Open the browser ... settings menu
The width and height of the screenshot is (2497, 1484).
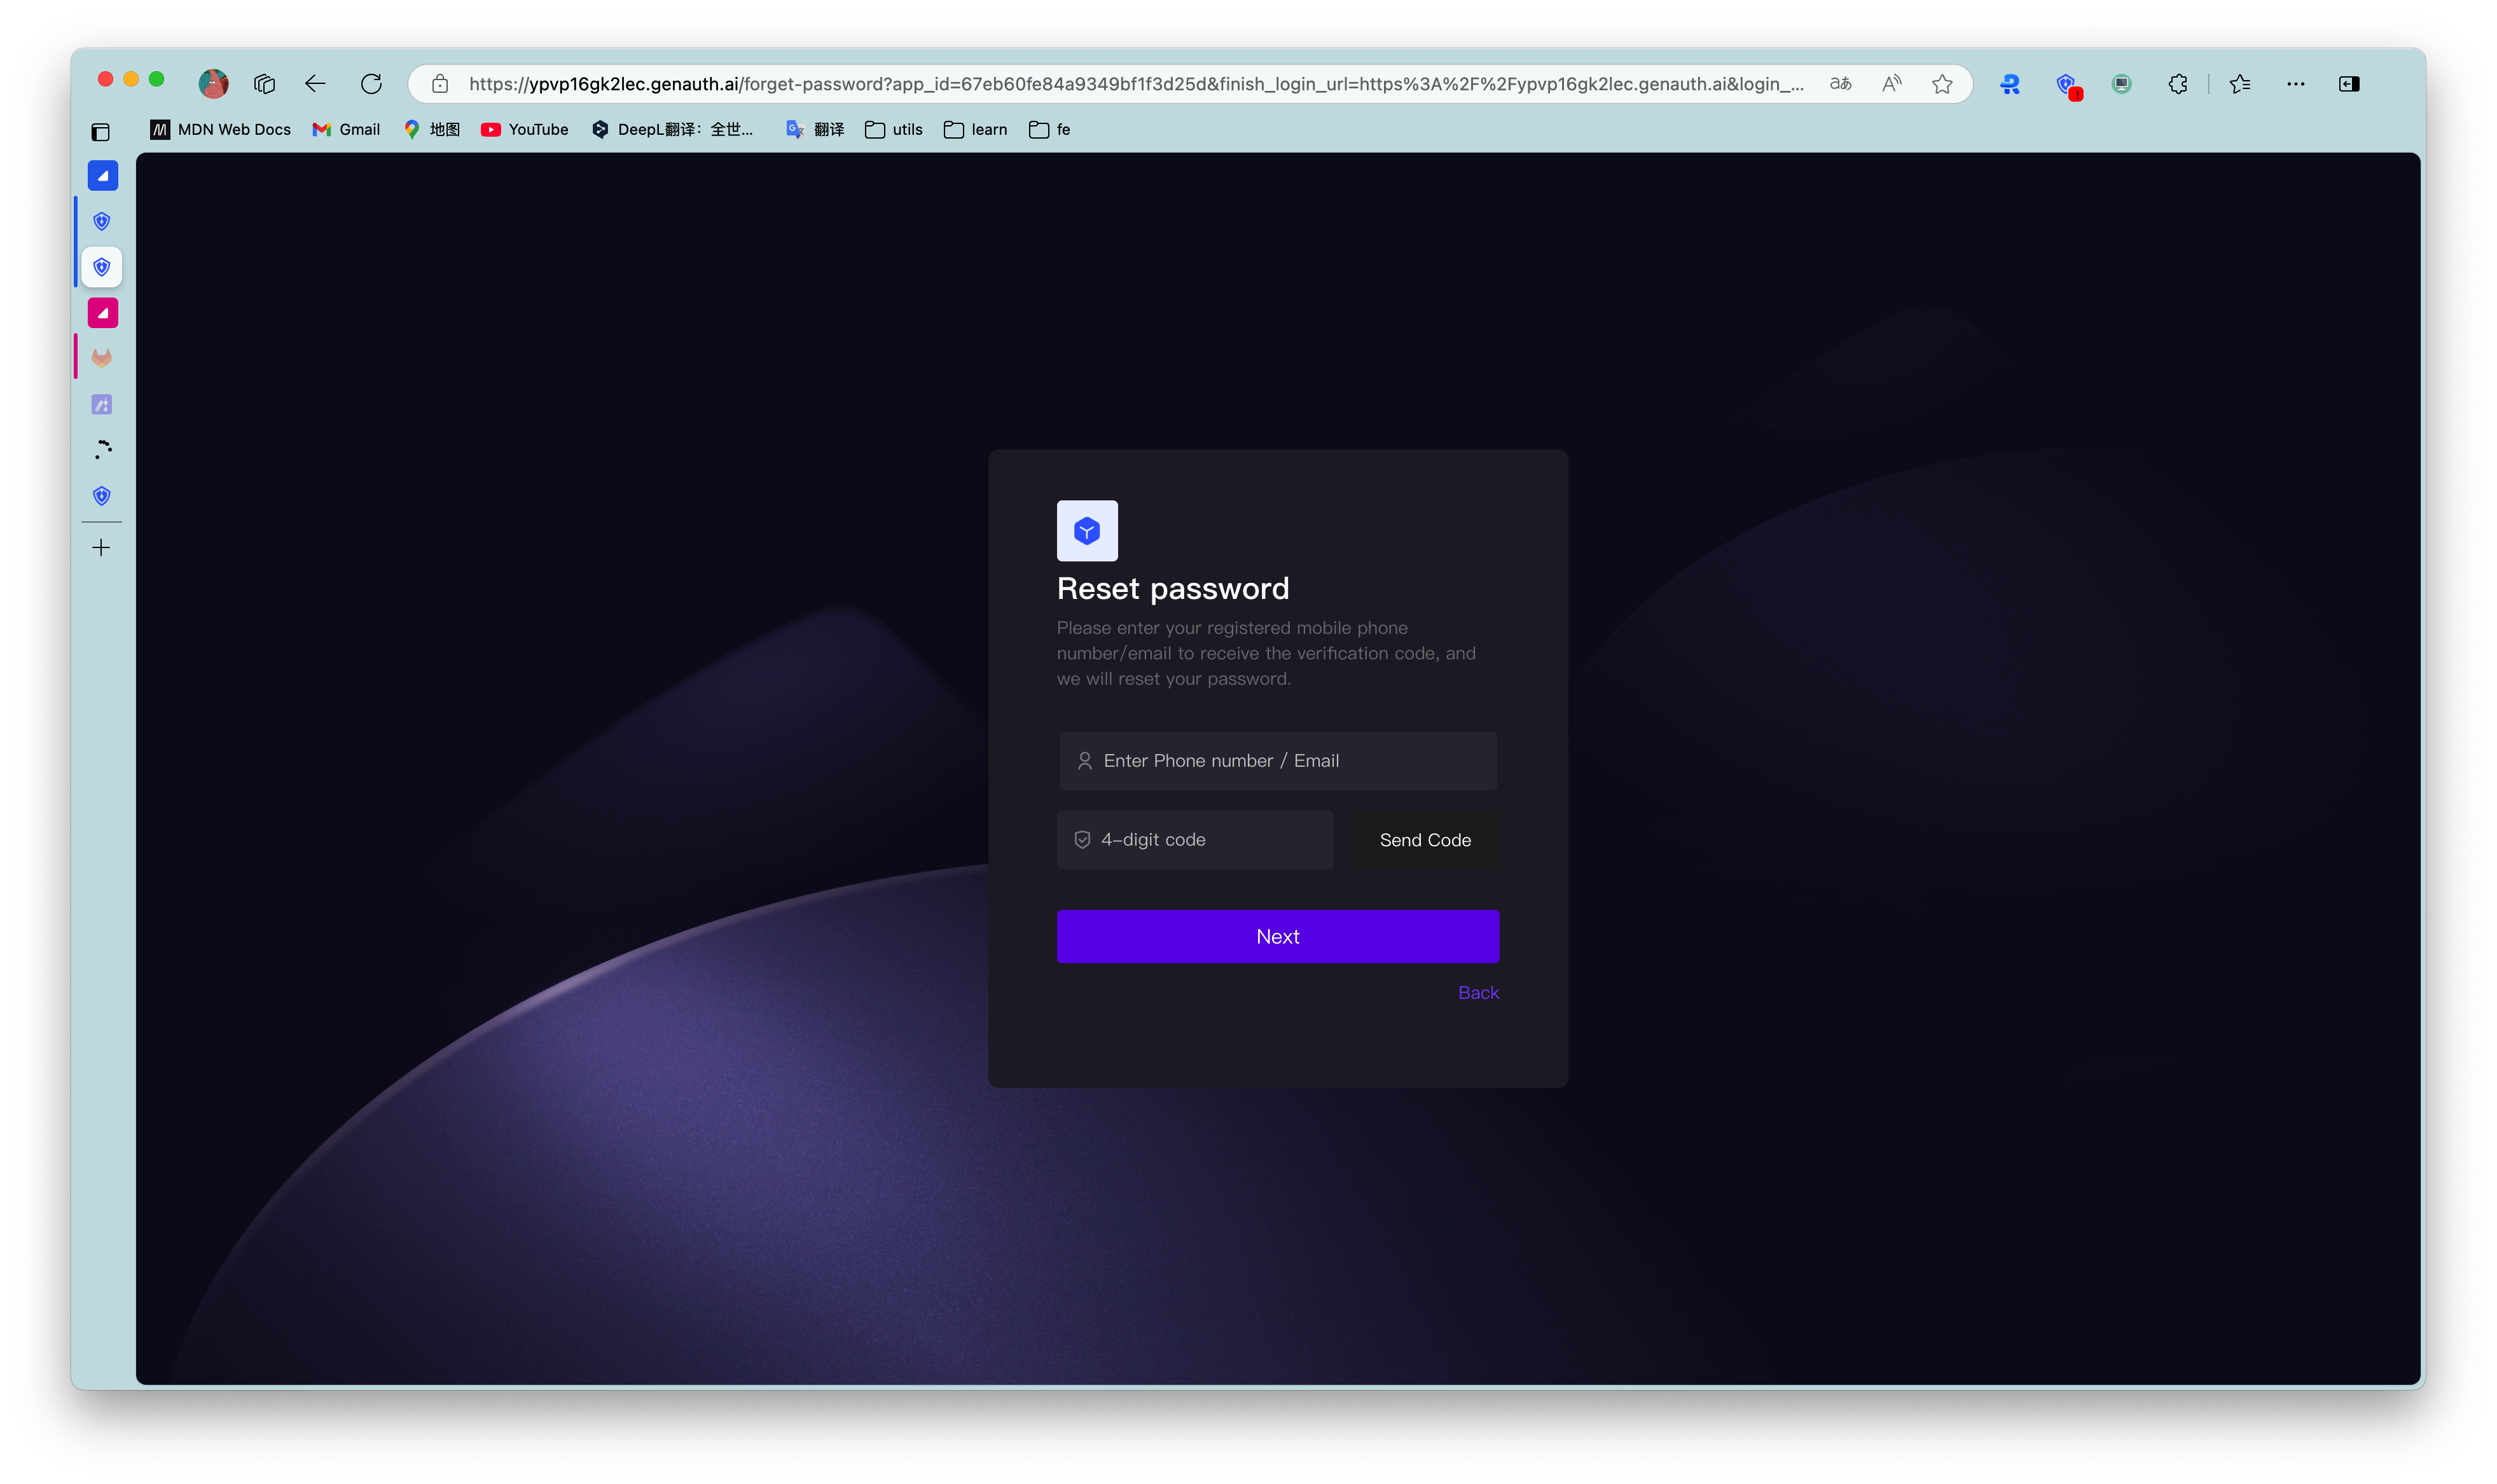pyautogui.click(x=2295, y=84)
